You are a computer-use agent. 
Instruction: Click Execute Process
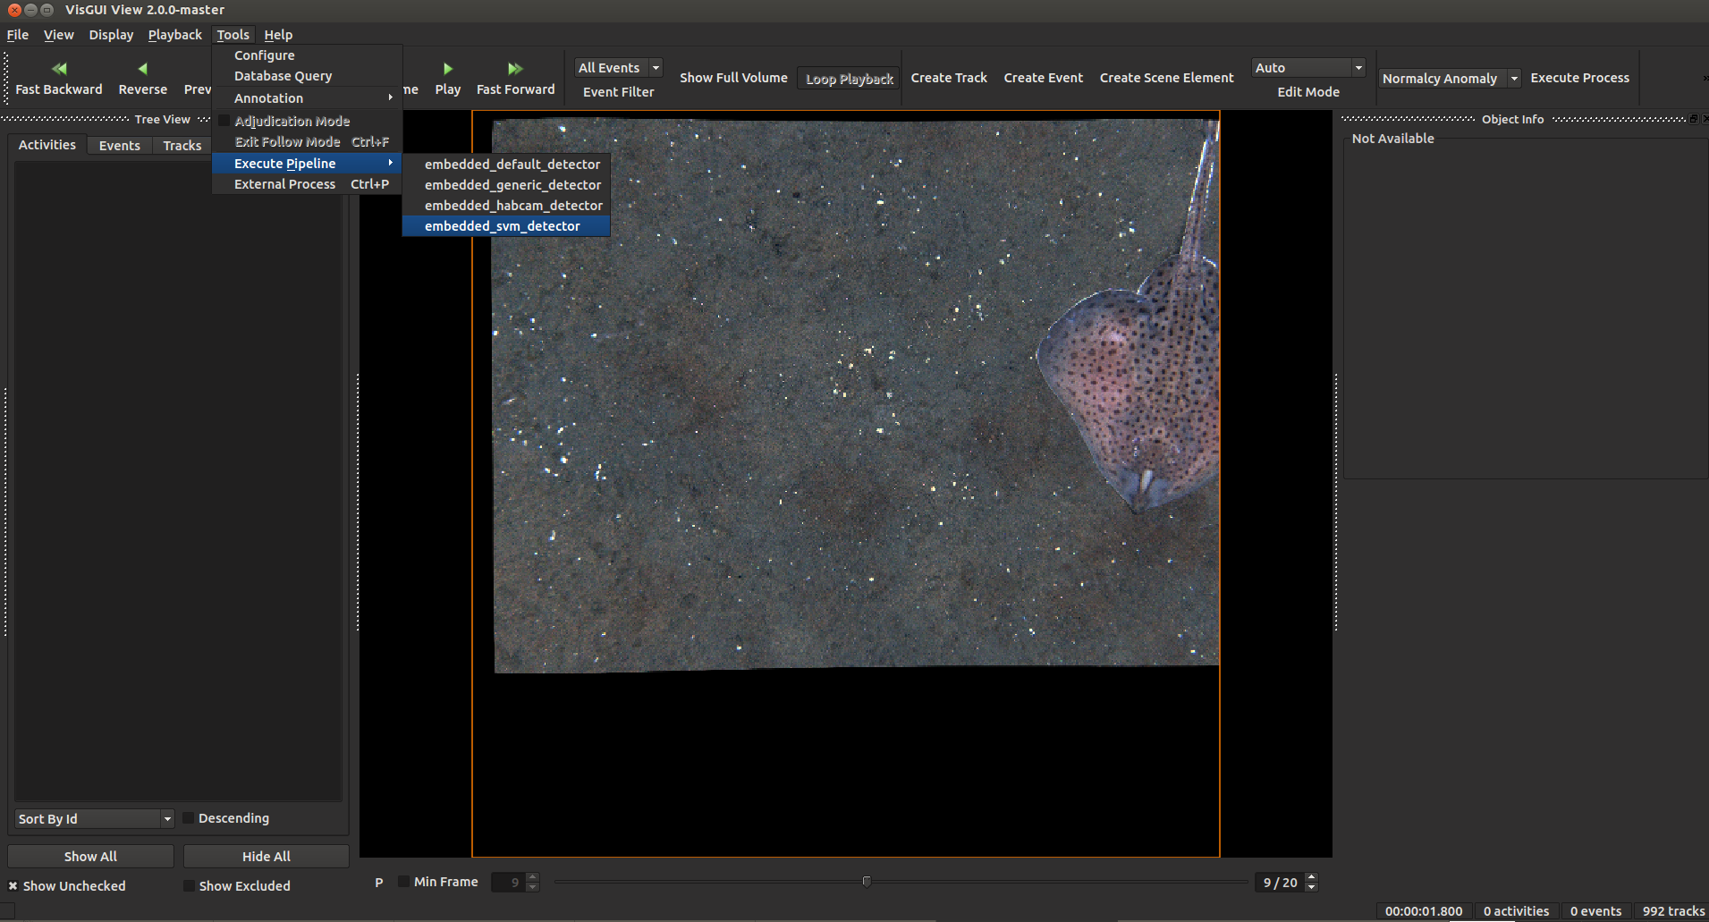point(1579,78)
